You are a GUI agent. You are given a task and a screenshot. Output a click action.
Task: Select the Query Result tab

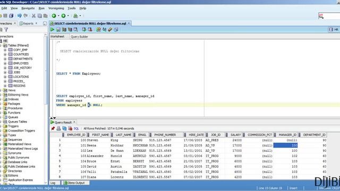point(63,123)
